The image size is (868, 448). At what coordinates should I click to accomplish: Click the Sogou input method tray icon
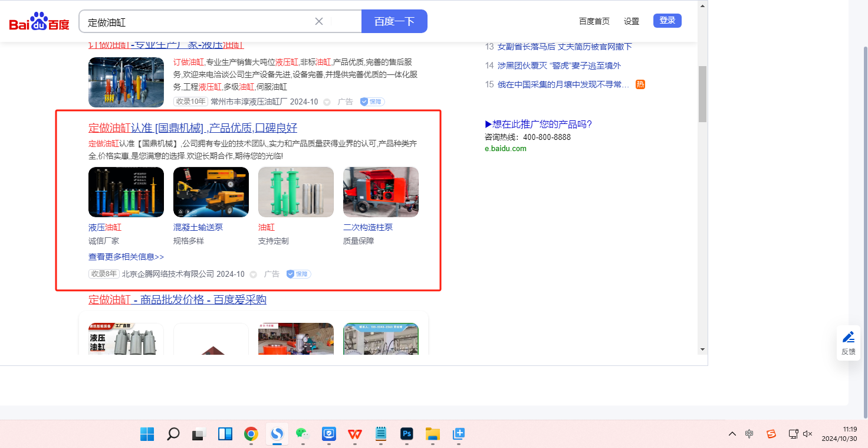point(771,434)
